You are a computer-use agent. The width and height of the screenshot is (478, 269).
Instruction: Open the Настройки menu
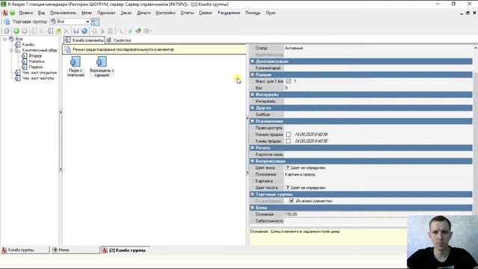166,13
